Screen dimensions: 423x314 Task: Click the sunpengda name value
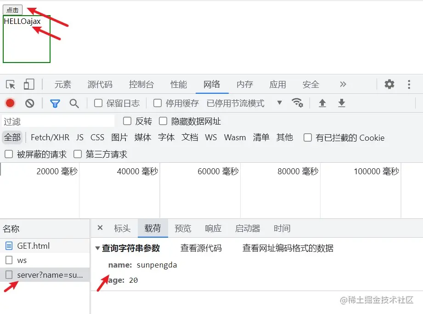click(157, 265)
